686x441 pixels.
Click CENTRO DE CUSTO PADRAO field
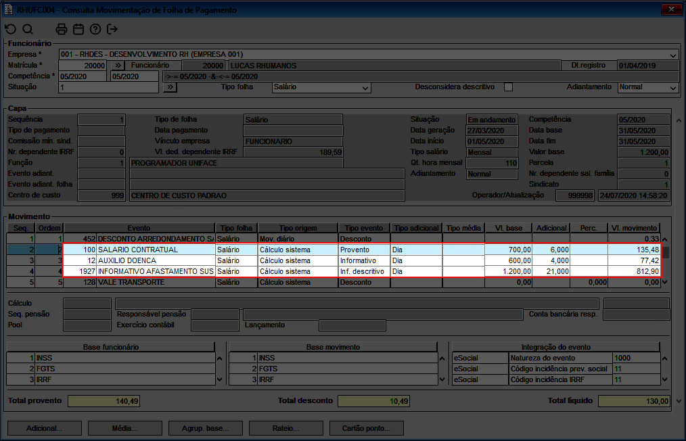point(267,195)
